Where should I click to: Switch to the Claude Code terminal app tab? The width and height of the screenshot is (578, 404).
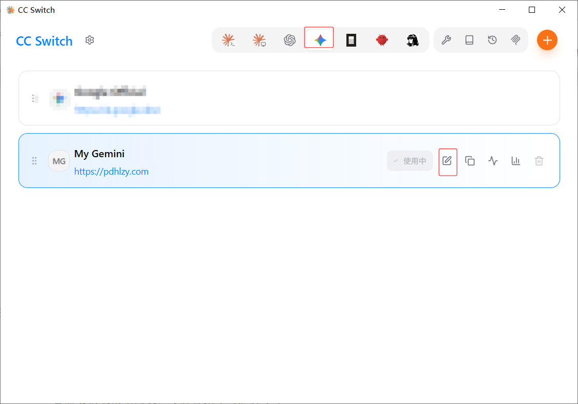pyautogui.click(x=229, y=40)
